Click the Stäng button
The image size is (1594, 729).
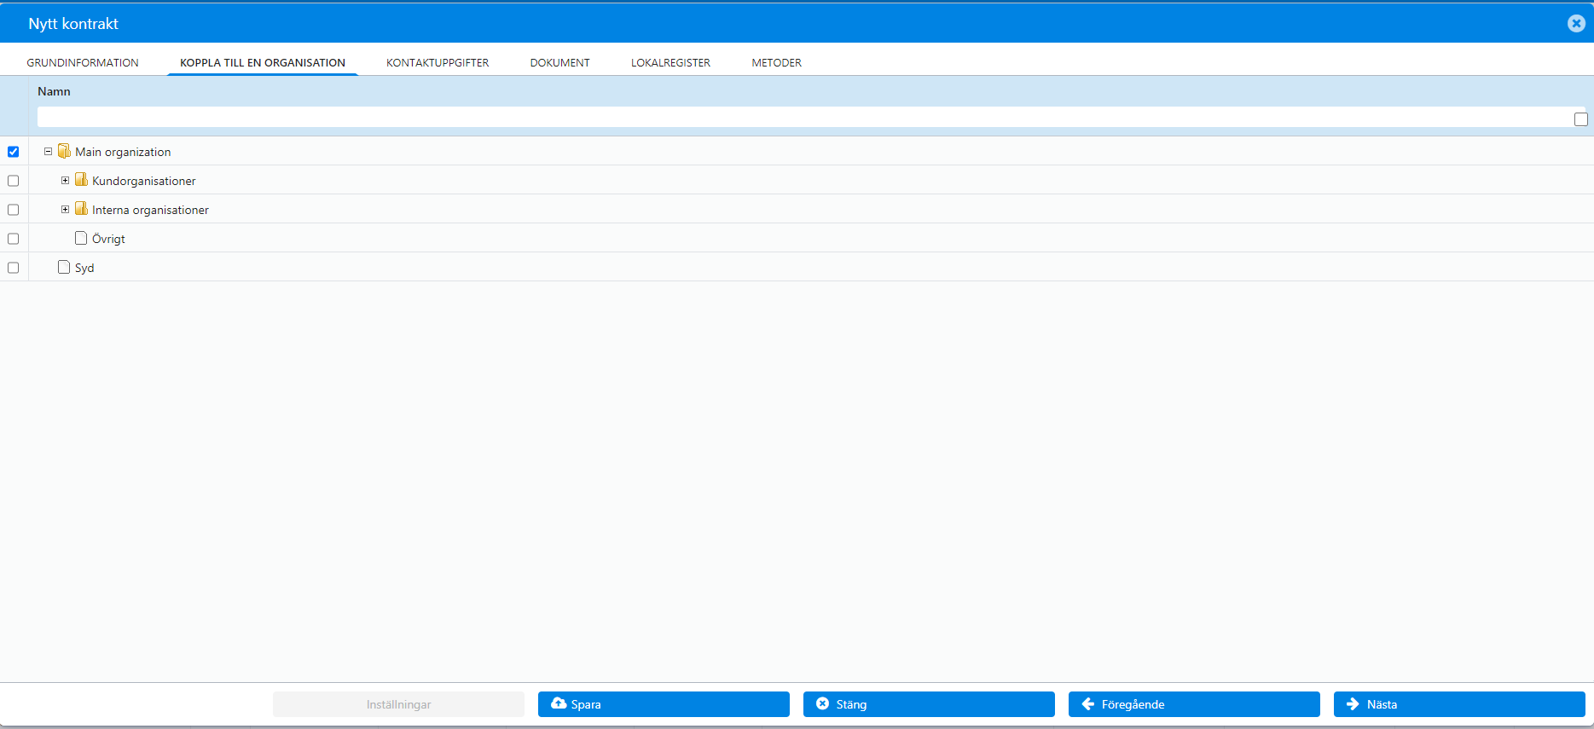(929, 704)
